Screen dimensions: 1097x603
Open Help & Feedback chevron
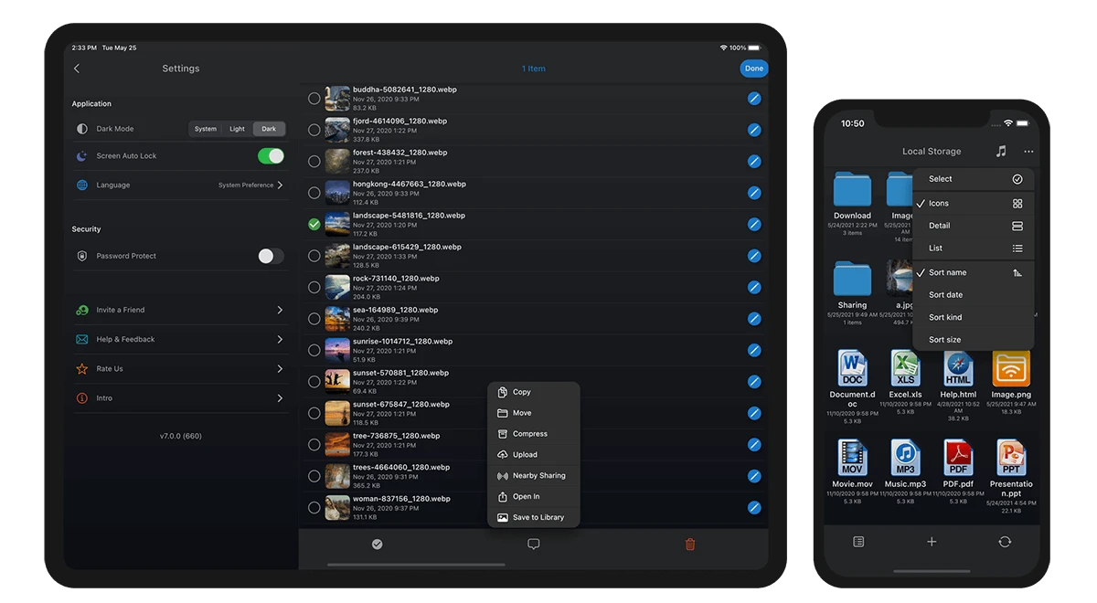coord(281,339)
